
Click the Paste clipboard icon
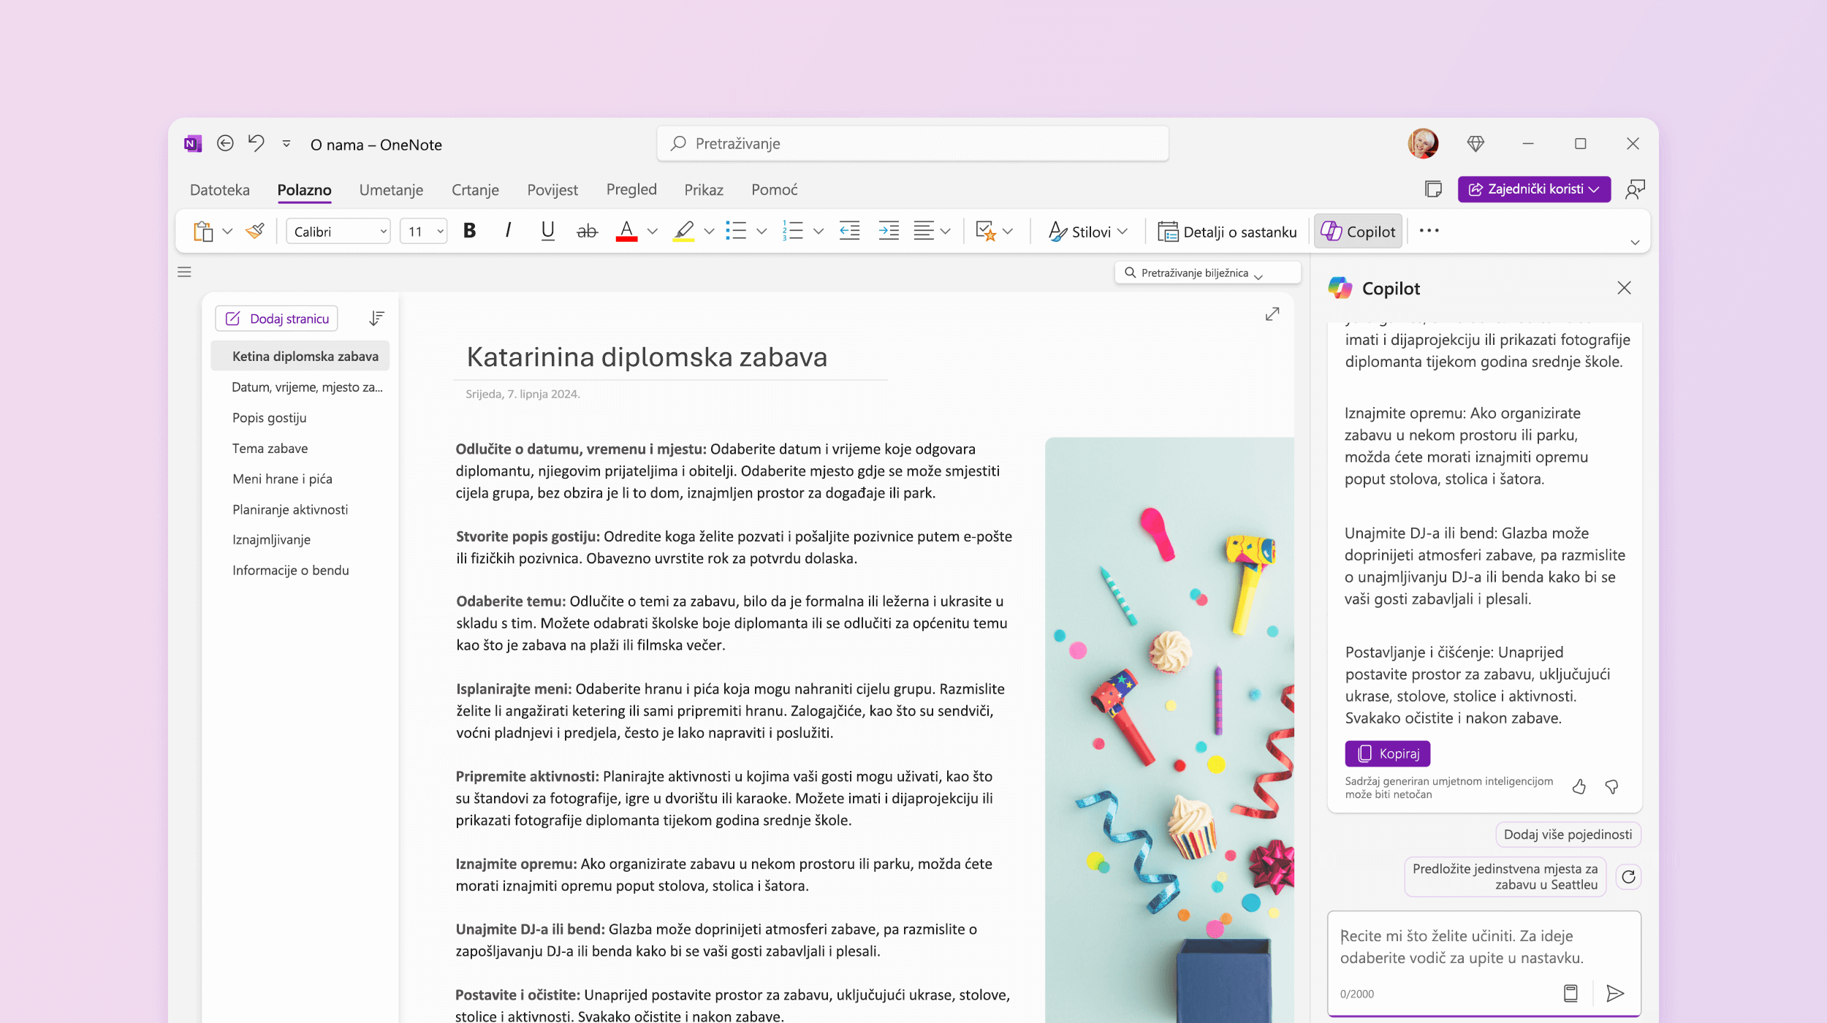203,232
